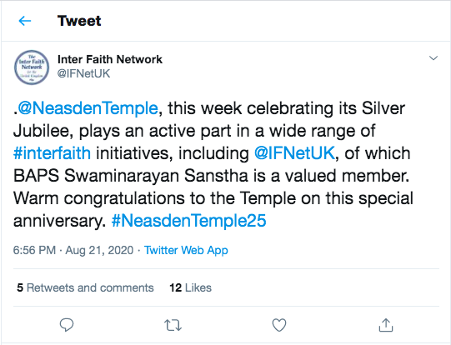Open the @IFNetUK handle under the name
451x345 pixels.
83,73
